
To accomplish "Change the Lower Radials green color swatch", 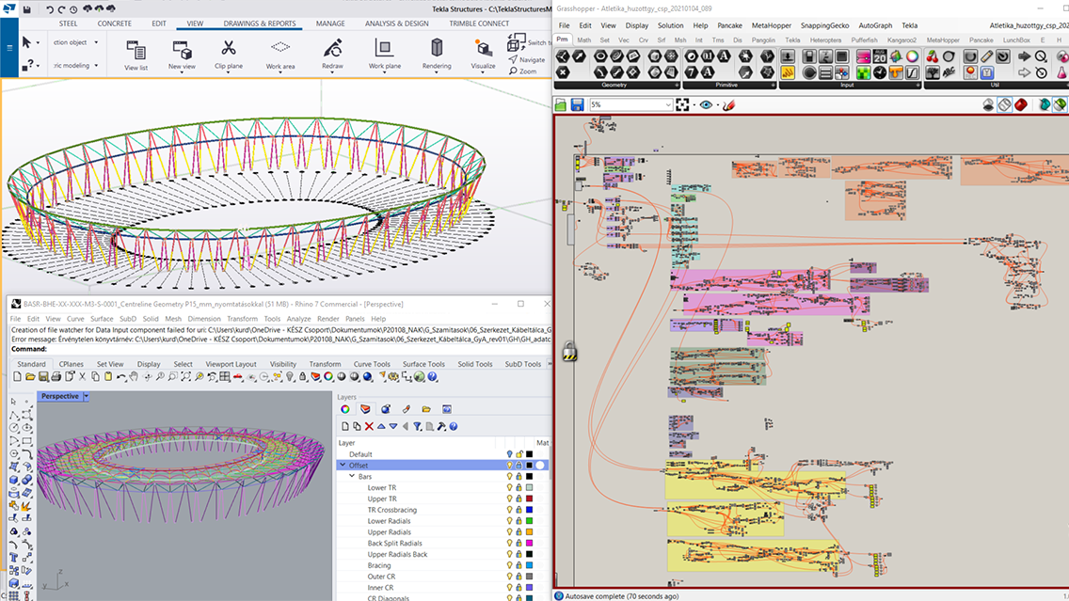I will (x=529, y=521).
